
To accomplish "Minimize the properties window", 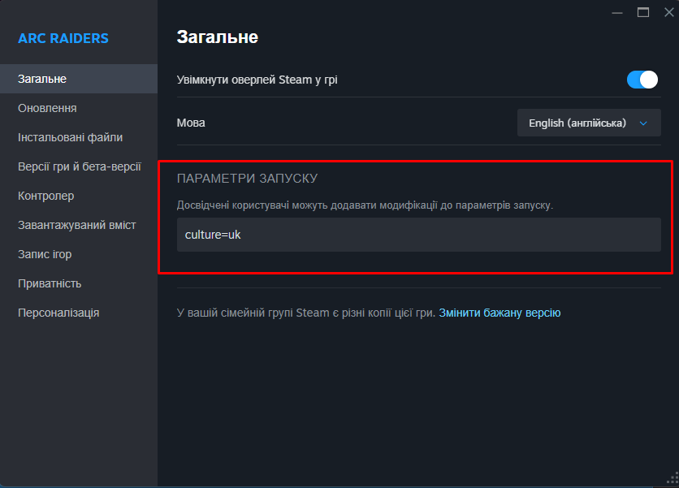I will pyautogui.click(x=617, y=12).
